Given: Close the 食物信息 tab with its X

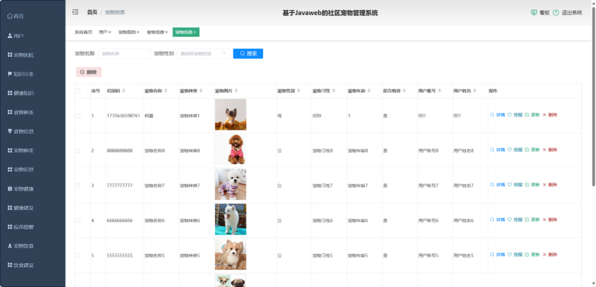Looking at the screenshot, I should (x=167, y=32).
